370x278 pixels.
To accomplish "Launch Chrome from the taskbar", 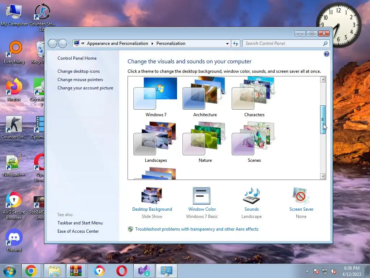I will point(31,271).
